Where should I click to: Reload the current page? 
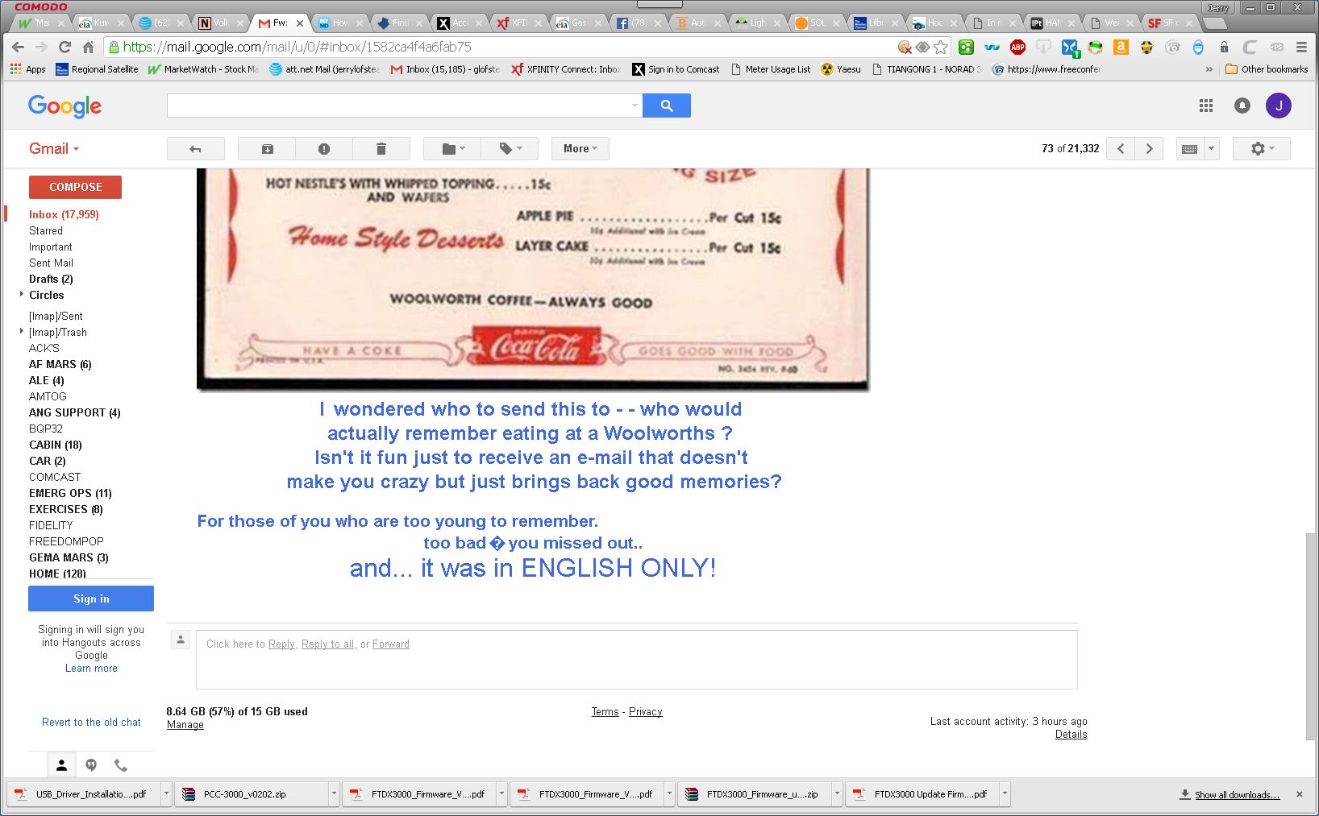click(x=65, y=47)
